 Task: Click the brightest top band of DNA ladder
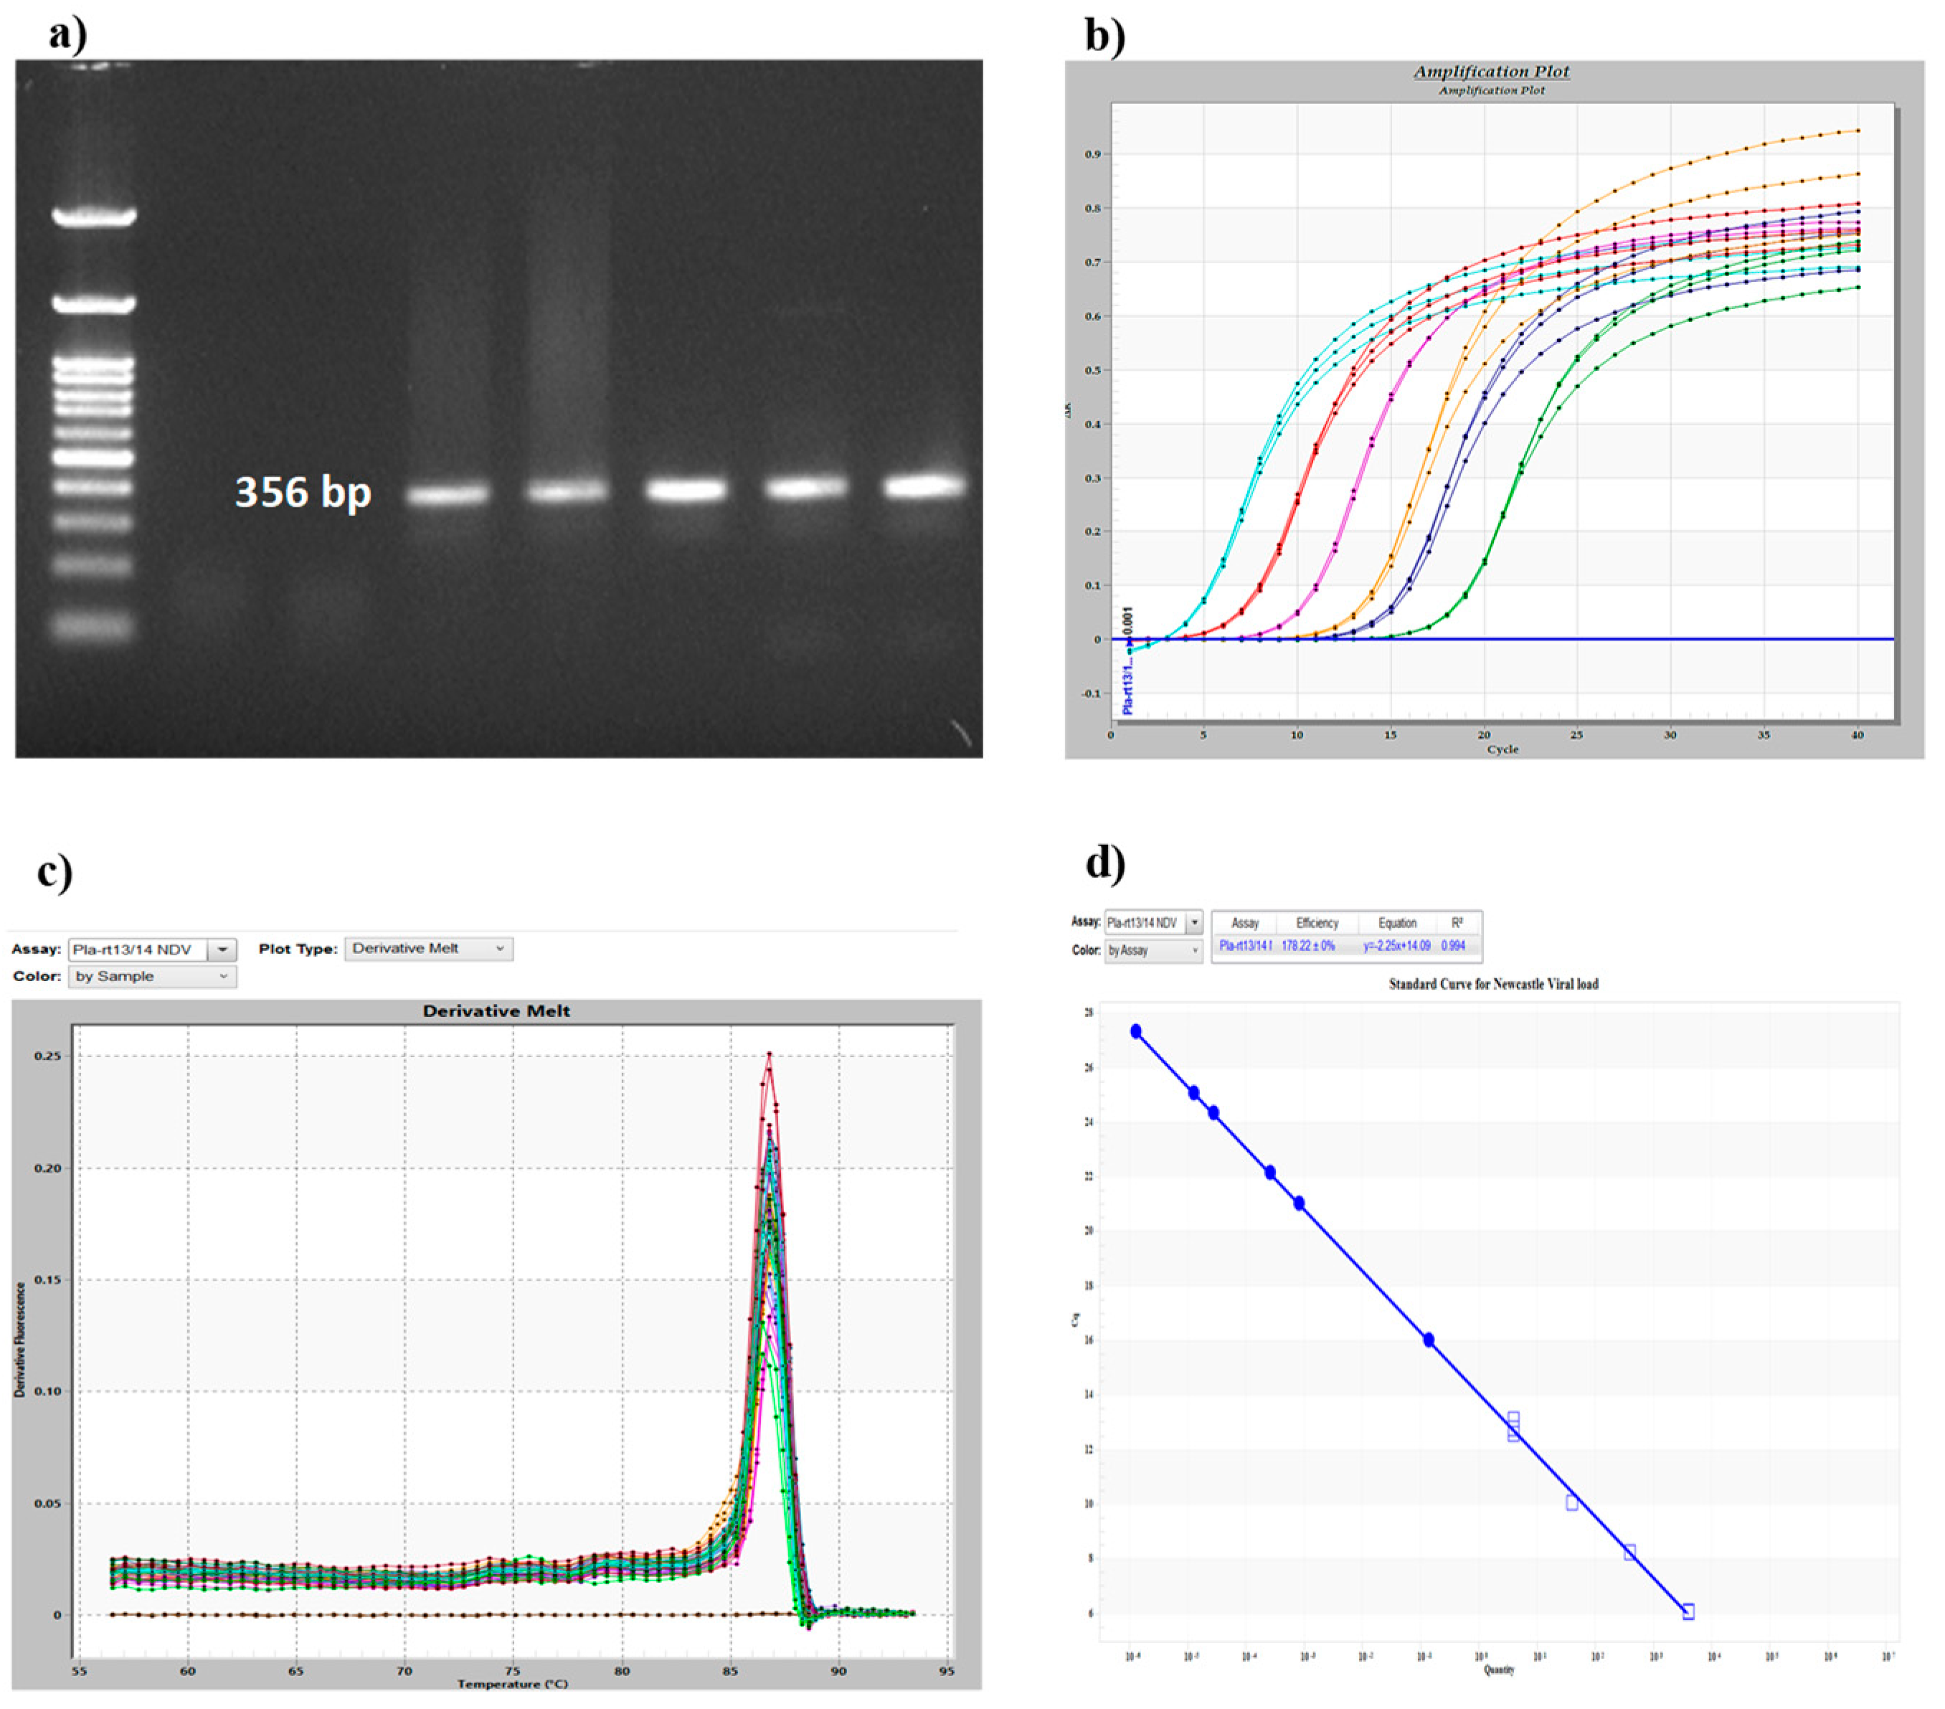93,217
